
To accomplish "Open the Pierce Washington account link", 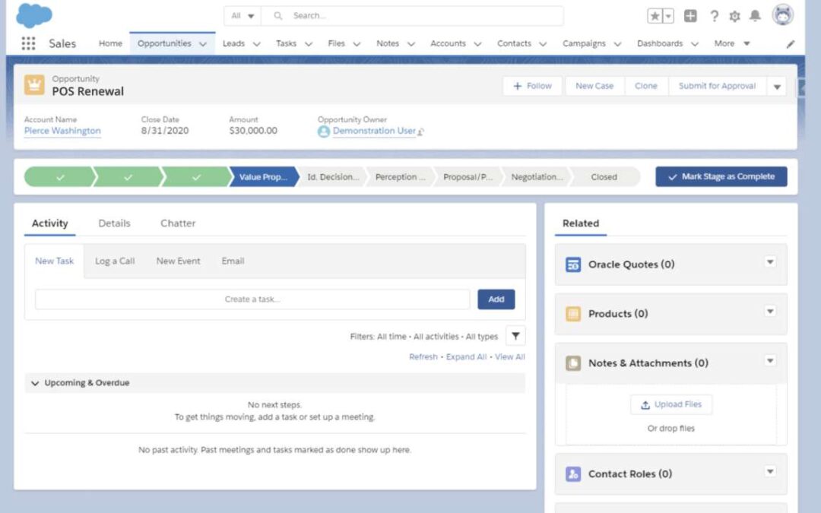I will 62,131.
